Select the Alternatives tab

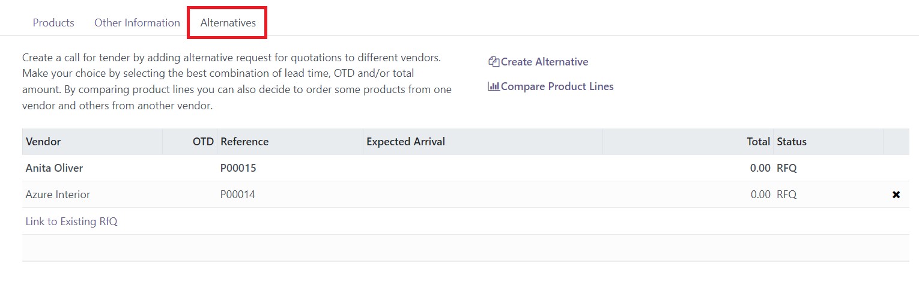[x=228, y=23]
